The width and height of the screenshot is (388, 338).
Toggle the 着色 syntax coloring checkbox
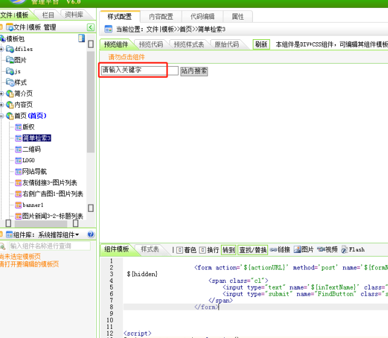pyautogui.click(x=179, y=250)
